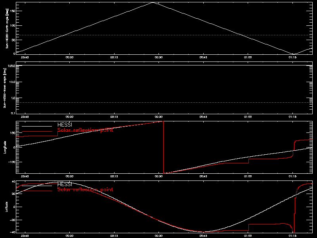This screenshot has height=238, width=317.
Task: Click the red line sample in Longitude legend
Action: tap(37, 132)
